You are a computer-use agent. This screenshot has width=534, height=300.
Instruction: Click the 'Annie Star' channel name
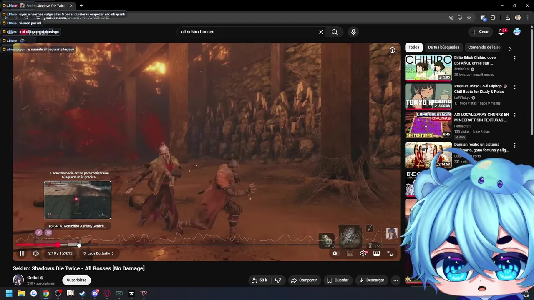462,69
